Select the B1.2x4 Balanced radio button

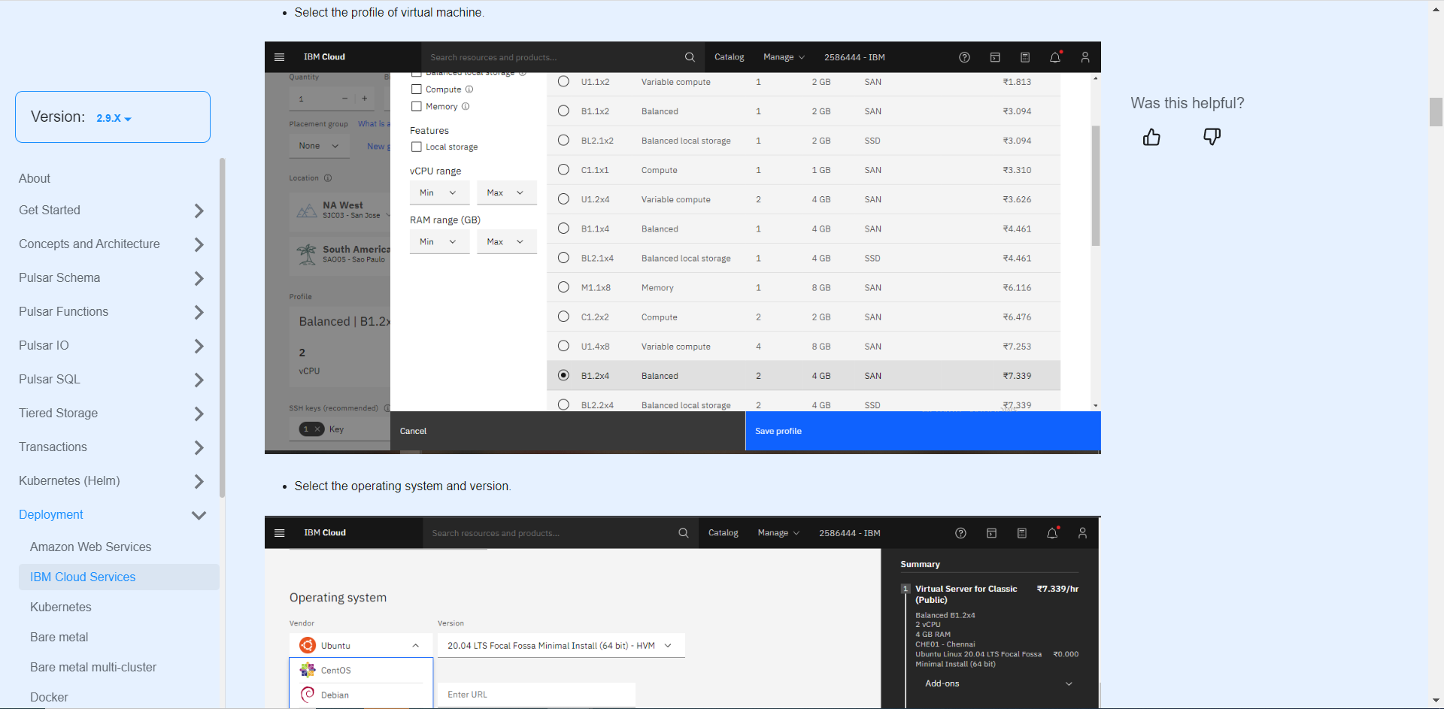tap(563, 375)
